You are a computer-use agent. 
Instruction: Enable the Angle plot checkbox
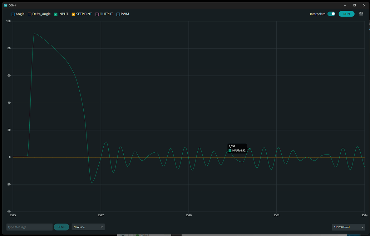[13, 14]
